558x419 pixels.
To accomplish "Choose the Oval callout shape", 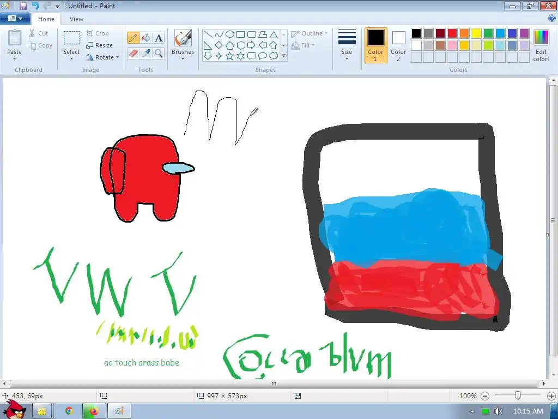I will [263, 56].
